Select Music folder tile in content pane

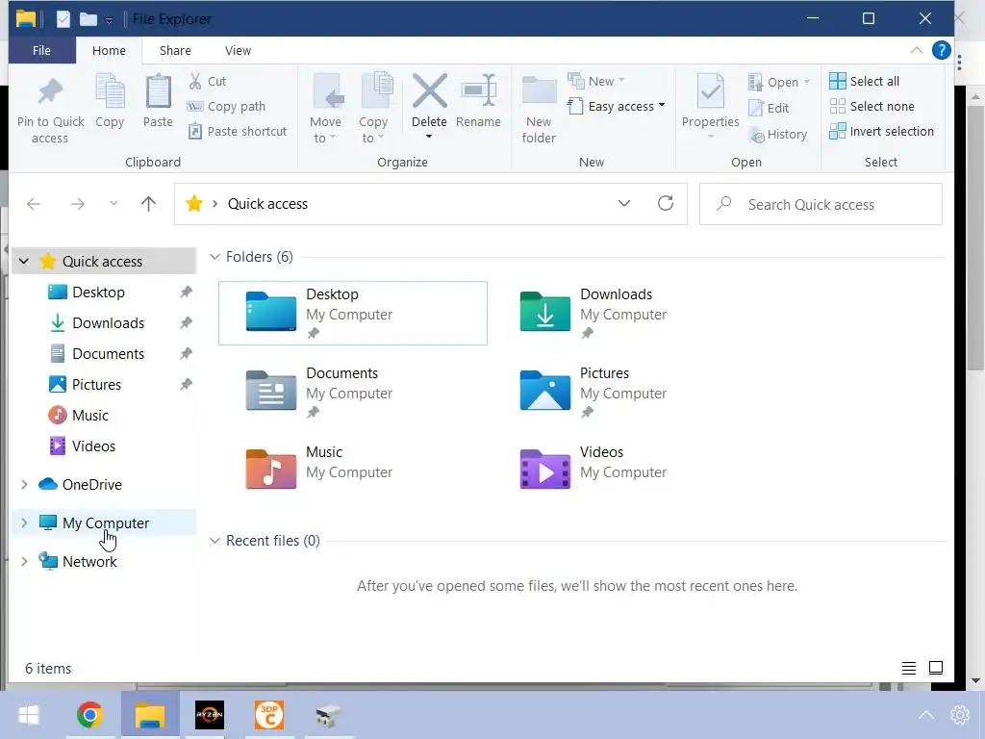pos(353,471)
